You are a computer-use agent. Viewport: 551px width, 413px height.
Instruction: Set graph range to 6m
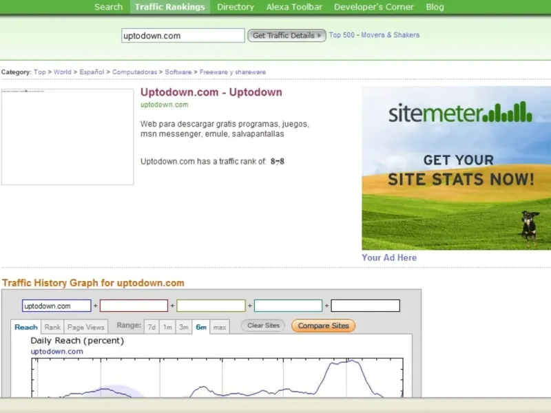pyautogui.click(x=201, y=327)
